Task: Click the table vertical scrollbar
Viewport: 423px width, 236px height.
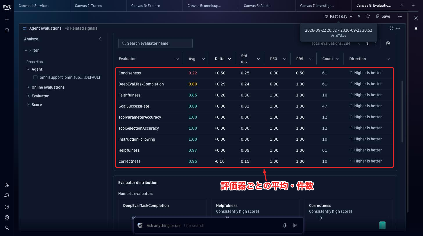Action: [402, 112]
